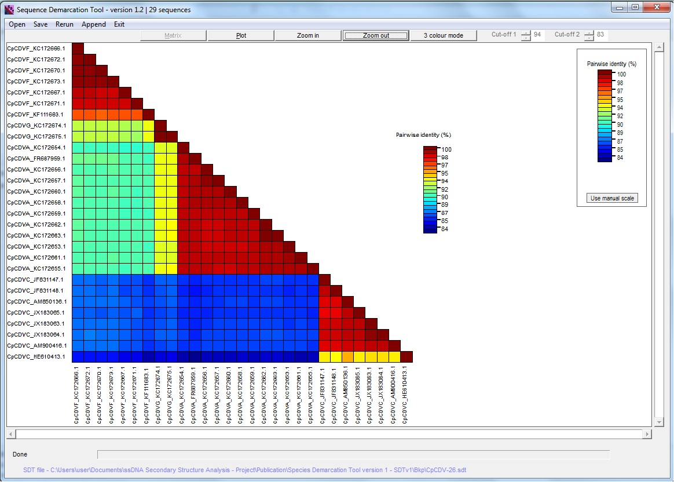Open the Save menu

41,24
